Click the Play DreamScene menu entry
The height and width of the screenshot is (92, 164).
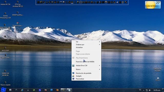point(86,58)
